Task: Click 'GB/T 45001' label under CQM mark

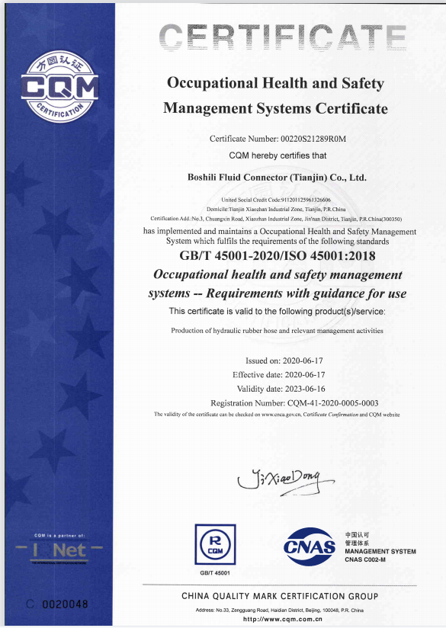Action: (215, 573)
